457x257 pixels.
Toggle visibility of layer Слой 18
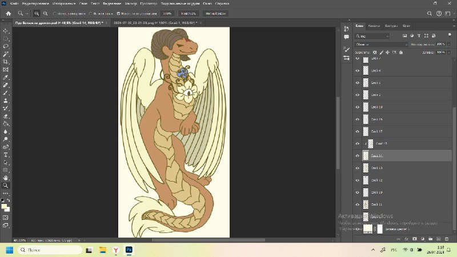click(x=358, y=107)
